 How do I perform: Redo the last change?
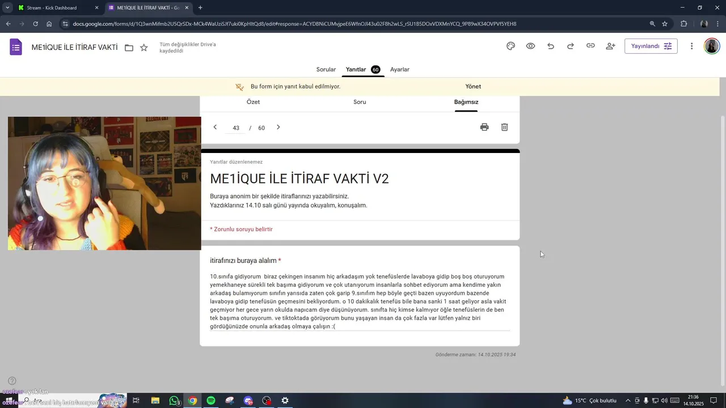[x=571, y=46]
